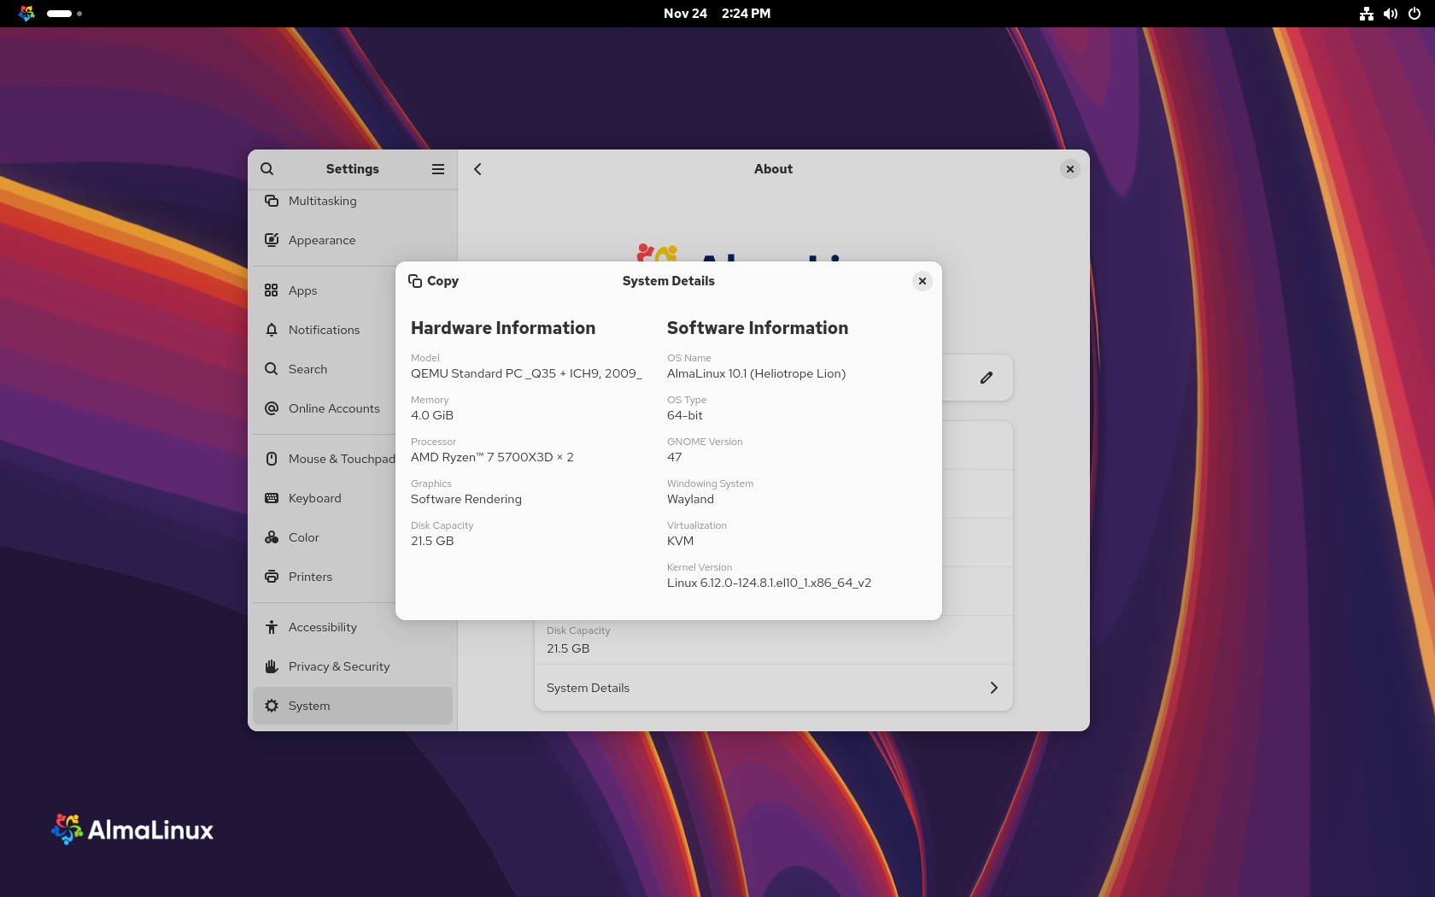Click the volume icon in the top bar
This screenshot has width=1435, height=897.
tap(1390, 14)
